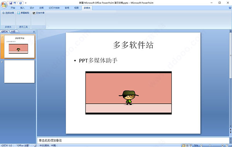Viewport: 232px width, 147px height.
Task: Fit slide to current window
Action: (x=227, y=145)
